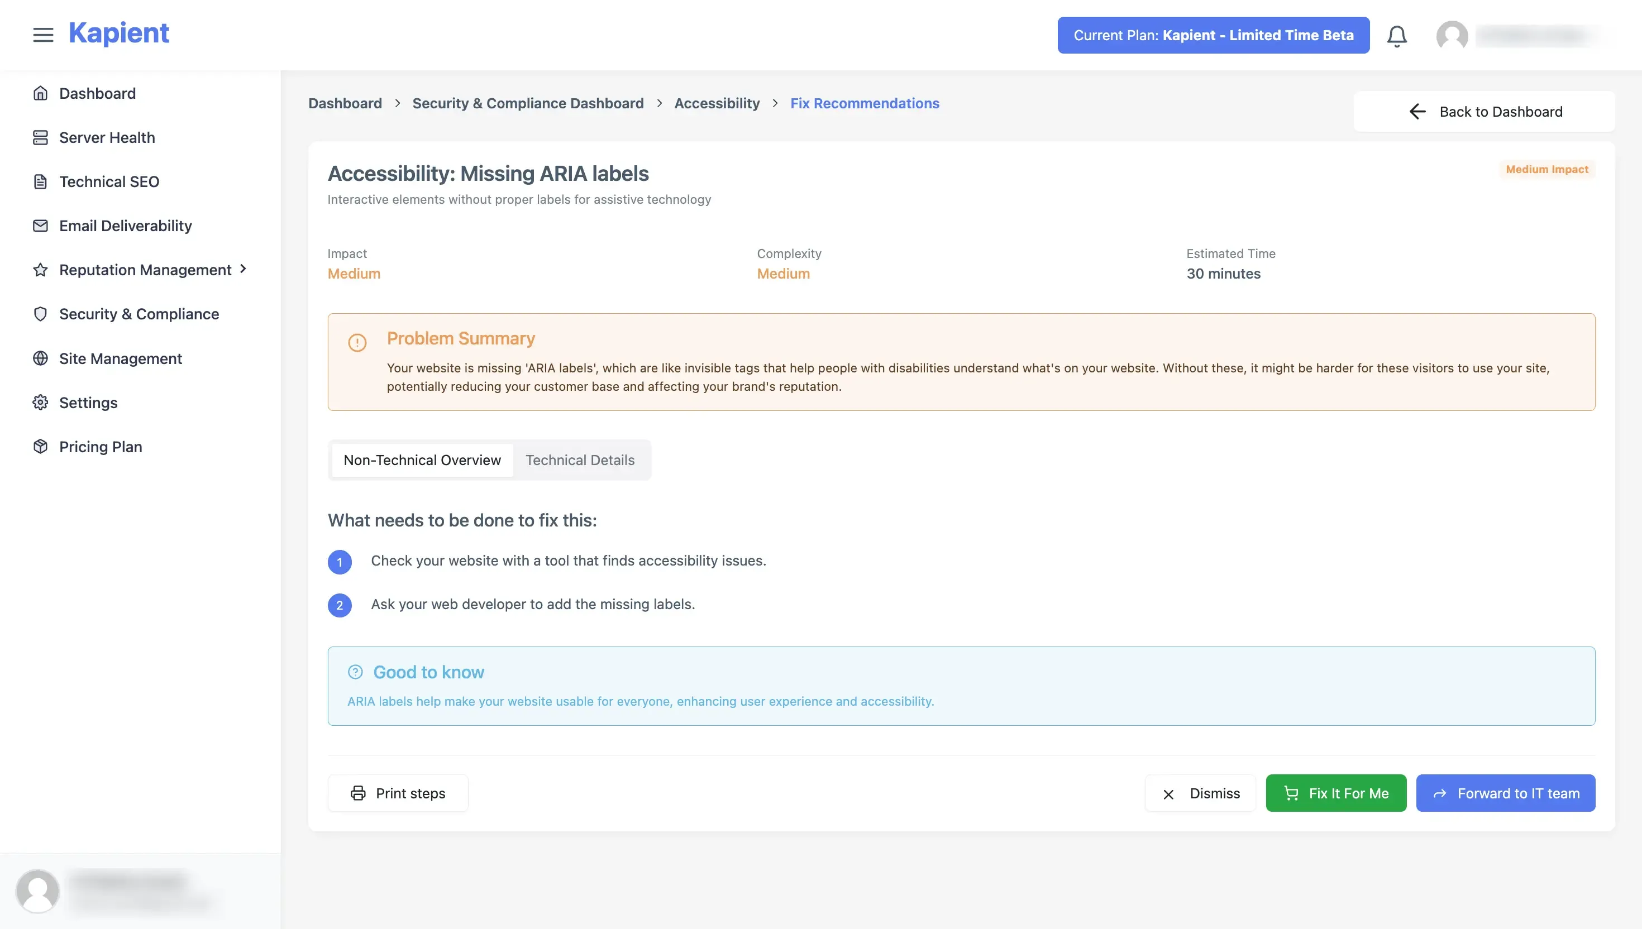The image size is (1642, 929).
Task: Open Email Deliverability section
Action: (x=126, y=225)
